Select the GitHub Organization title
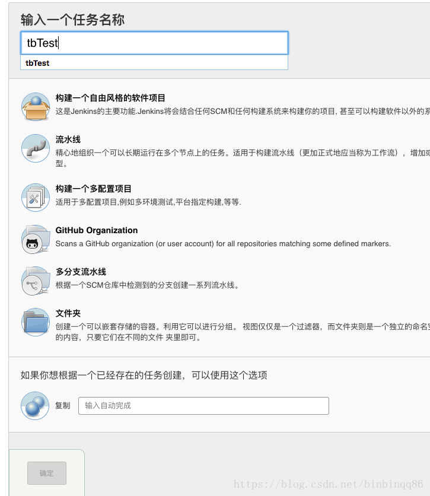This screenshot has width=430, height=496. 97,230
